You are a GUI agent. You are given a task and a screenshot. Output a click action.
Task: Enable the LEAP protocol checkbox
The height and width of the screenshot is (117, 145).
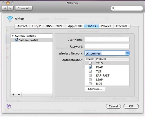90,80
